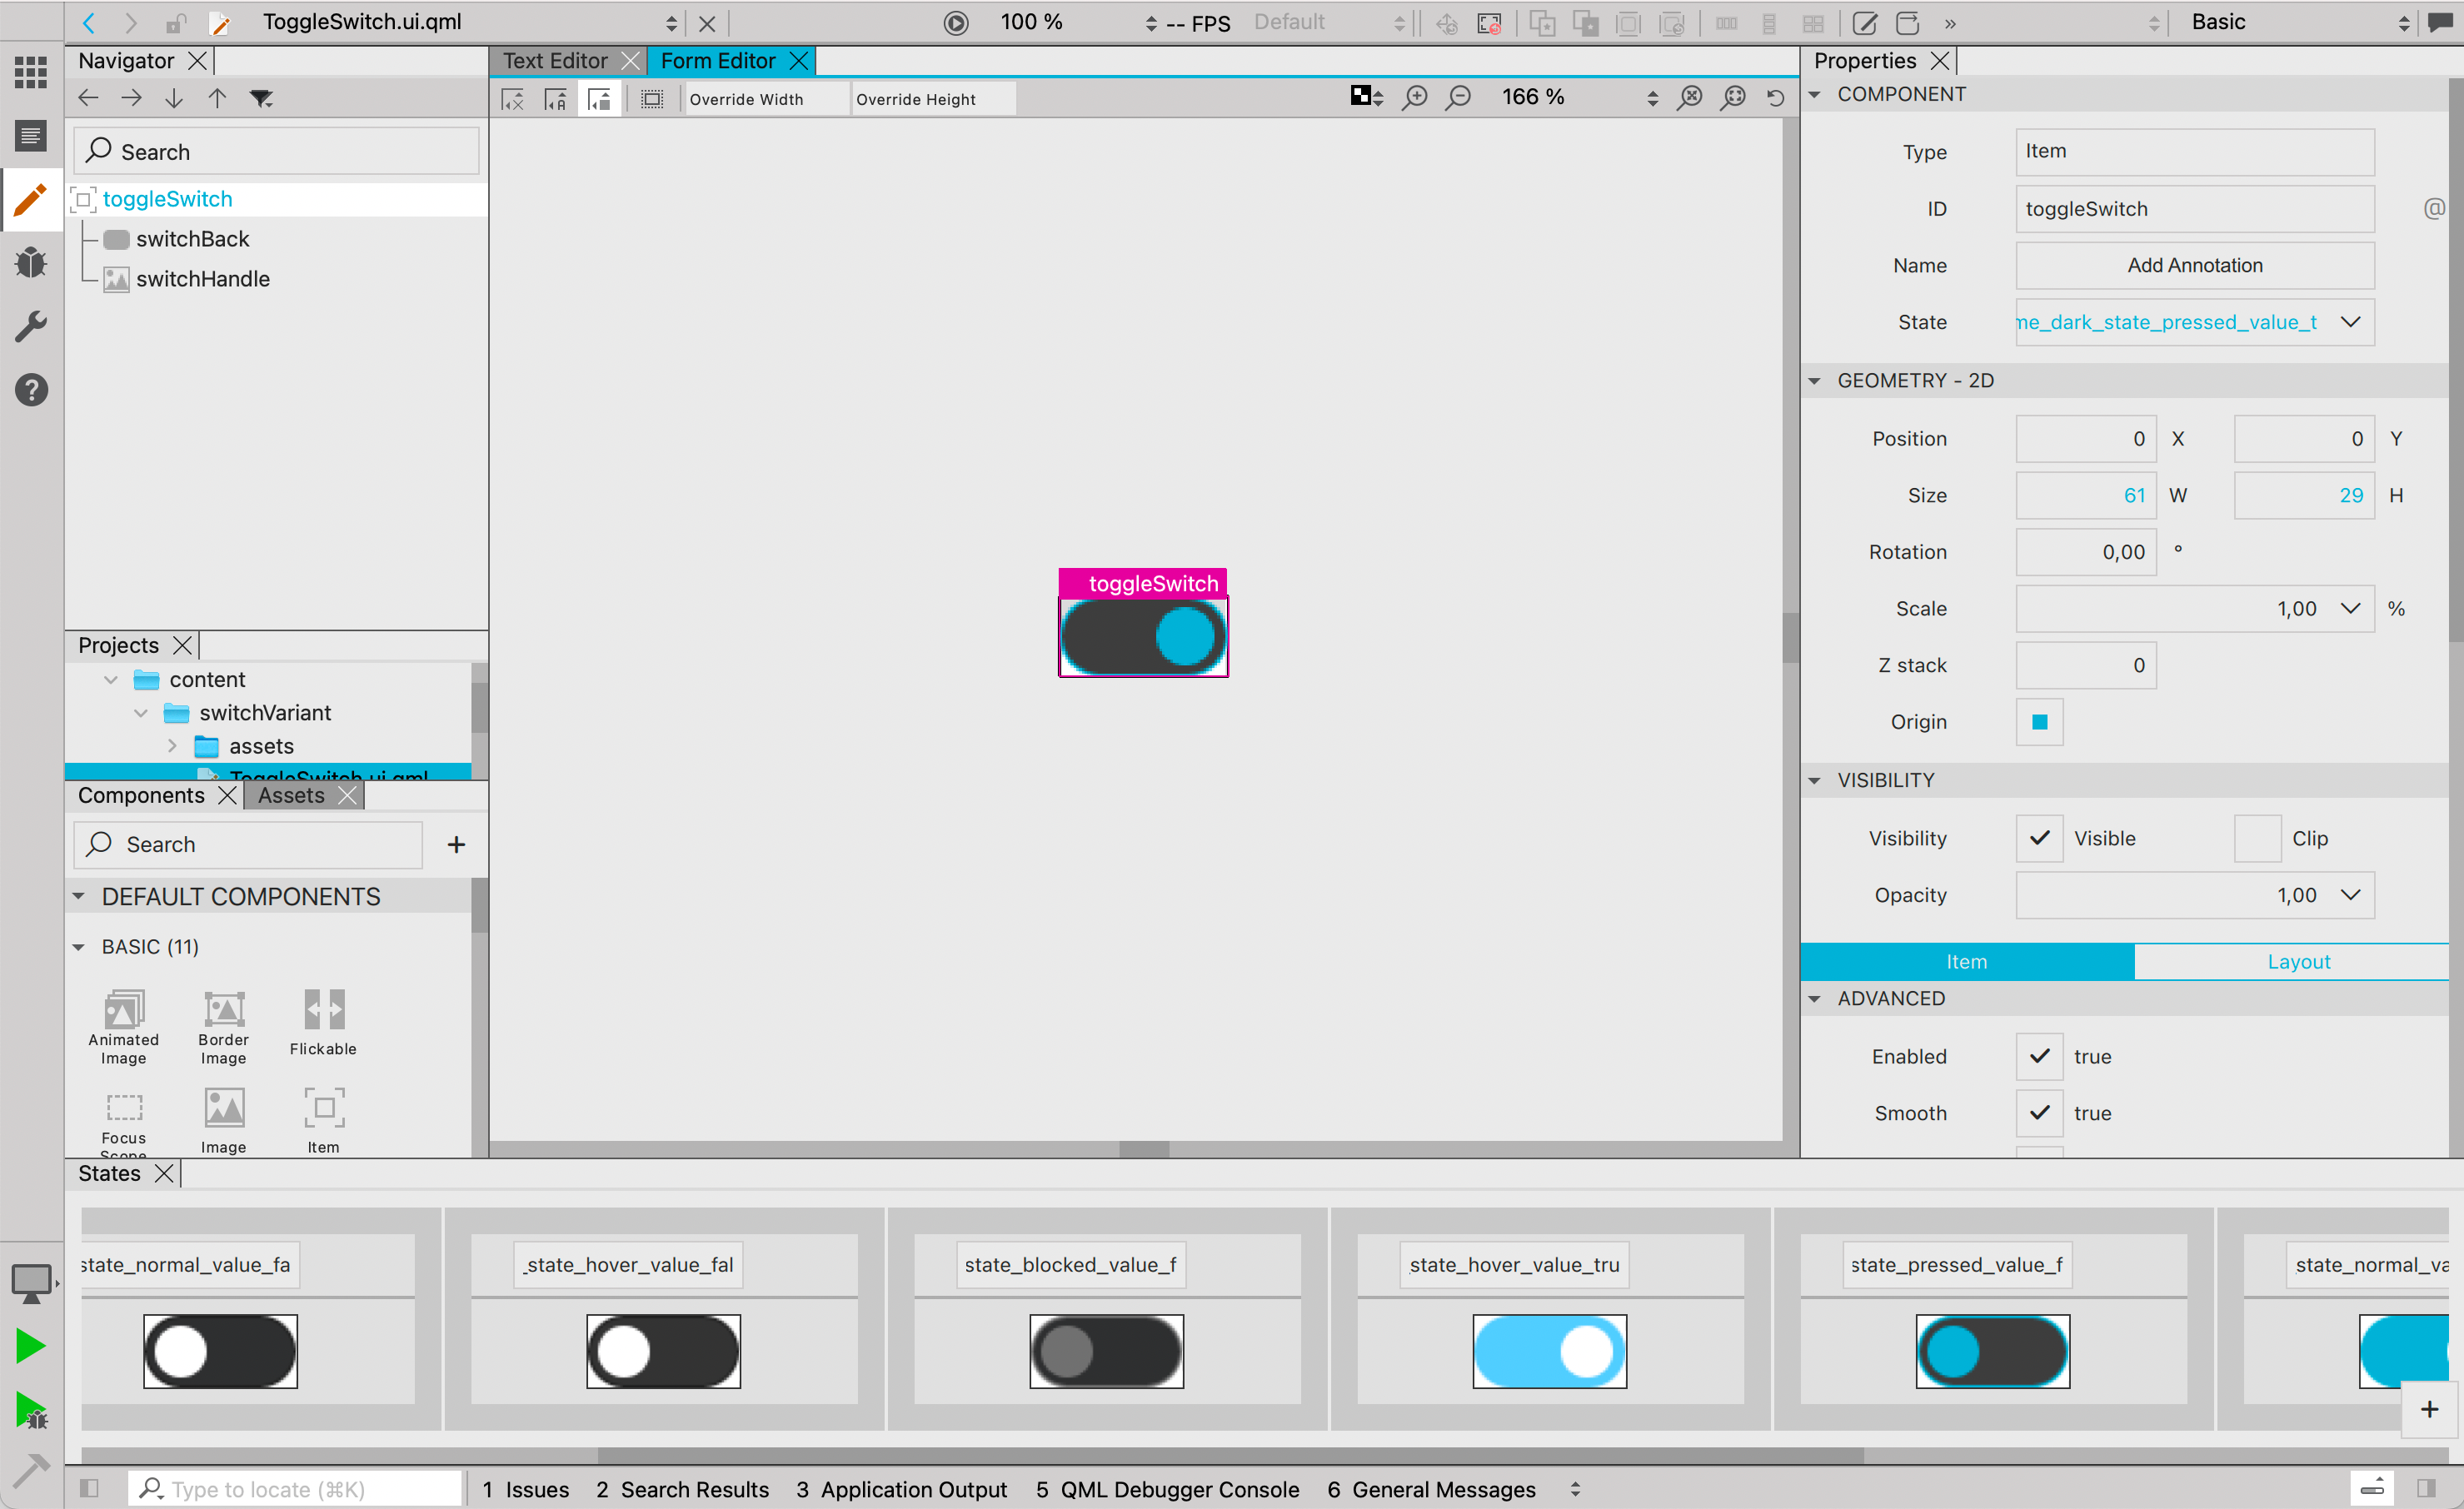Collapse the GEOMETRY - 2D section

(x=1814, y=380)
